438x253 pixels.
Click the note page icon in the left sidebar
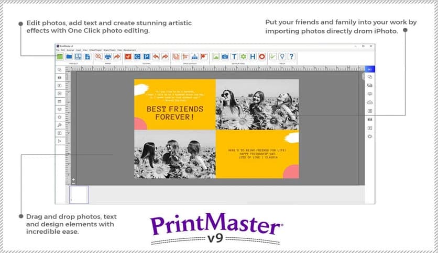[60, 133]
